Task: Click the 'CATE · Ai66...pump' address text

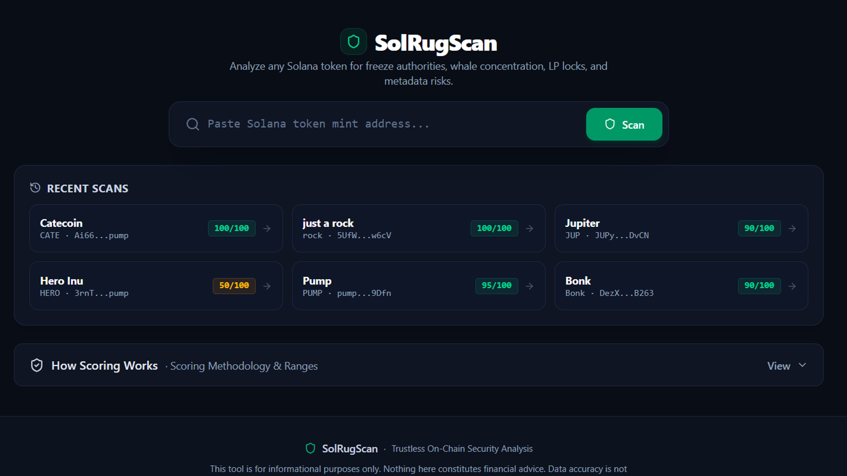Action: pyautogui.click(x=84, y=236)
